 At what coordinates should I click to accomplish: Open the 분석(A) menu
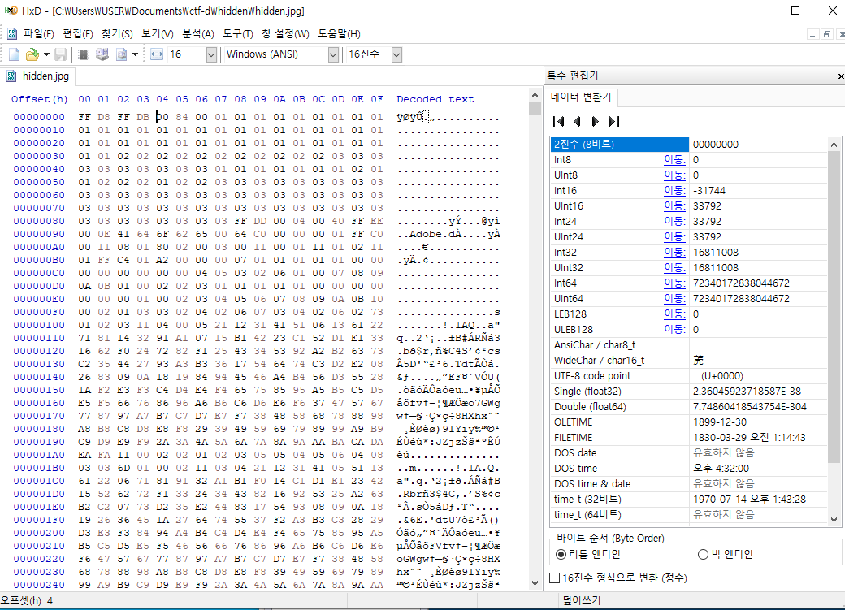197,34
